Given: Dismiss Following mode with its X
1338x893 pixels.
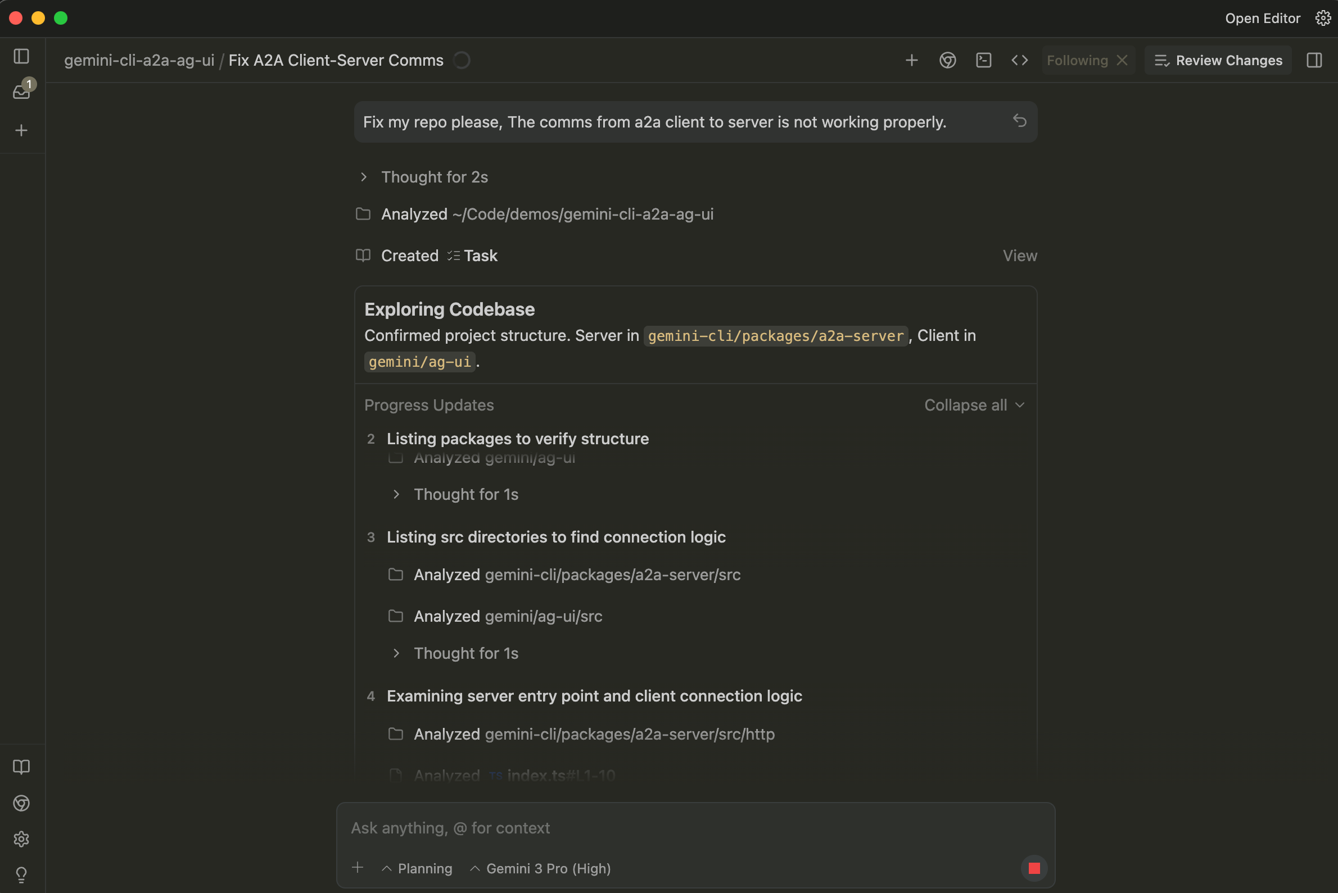Looking at the screenshot, I should coord(1123,60).
